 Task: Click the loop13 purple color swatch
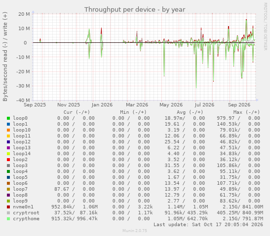[8, 148]
